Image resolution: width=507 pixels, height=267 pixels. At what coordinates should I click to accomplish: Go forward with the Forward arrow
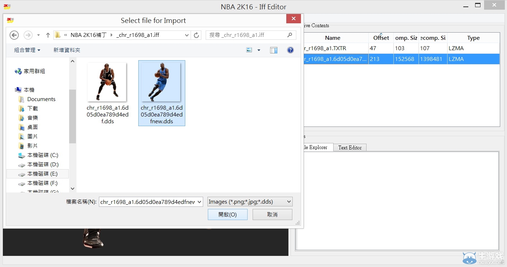click(x=28, y=35)
